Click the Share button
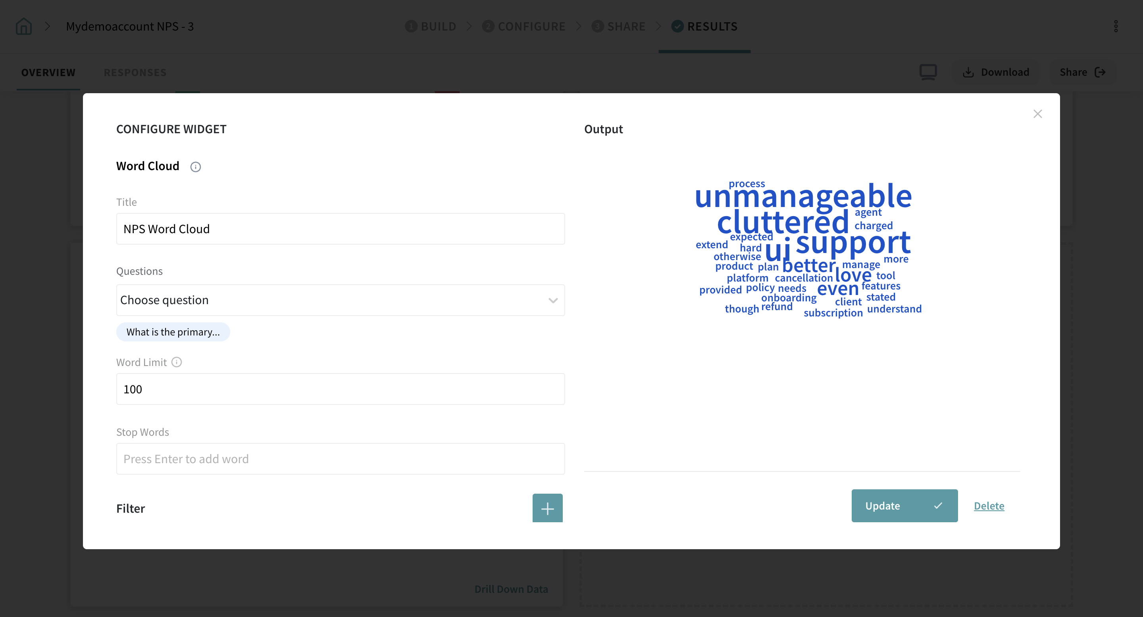Screen dimensions: 1143x617 click(1082, 72)
